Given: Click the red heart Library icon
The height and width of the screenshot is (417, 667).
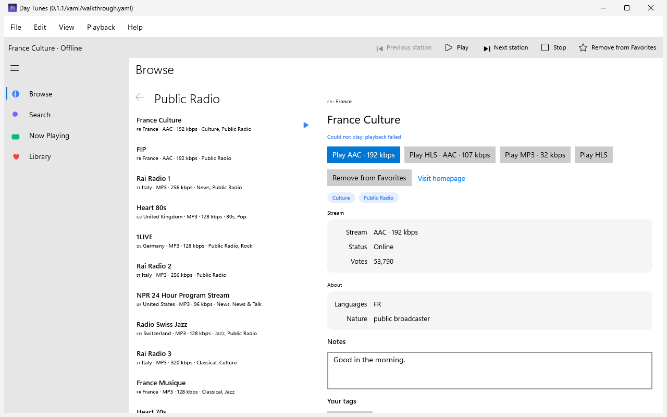Looking at the screenshot, I should click(x=16, y=156).
